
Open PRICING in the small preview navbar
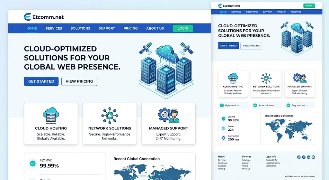point(281,12)
